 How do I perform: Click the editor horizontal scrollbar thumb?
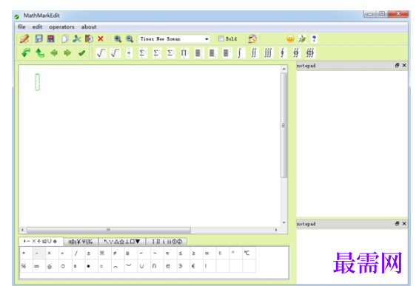pos(109,230)
